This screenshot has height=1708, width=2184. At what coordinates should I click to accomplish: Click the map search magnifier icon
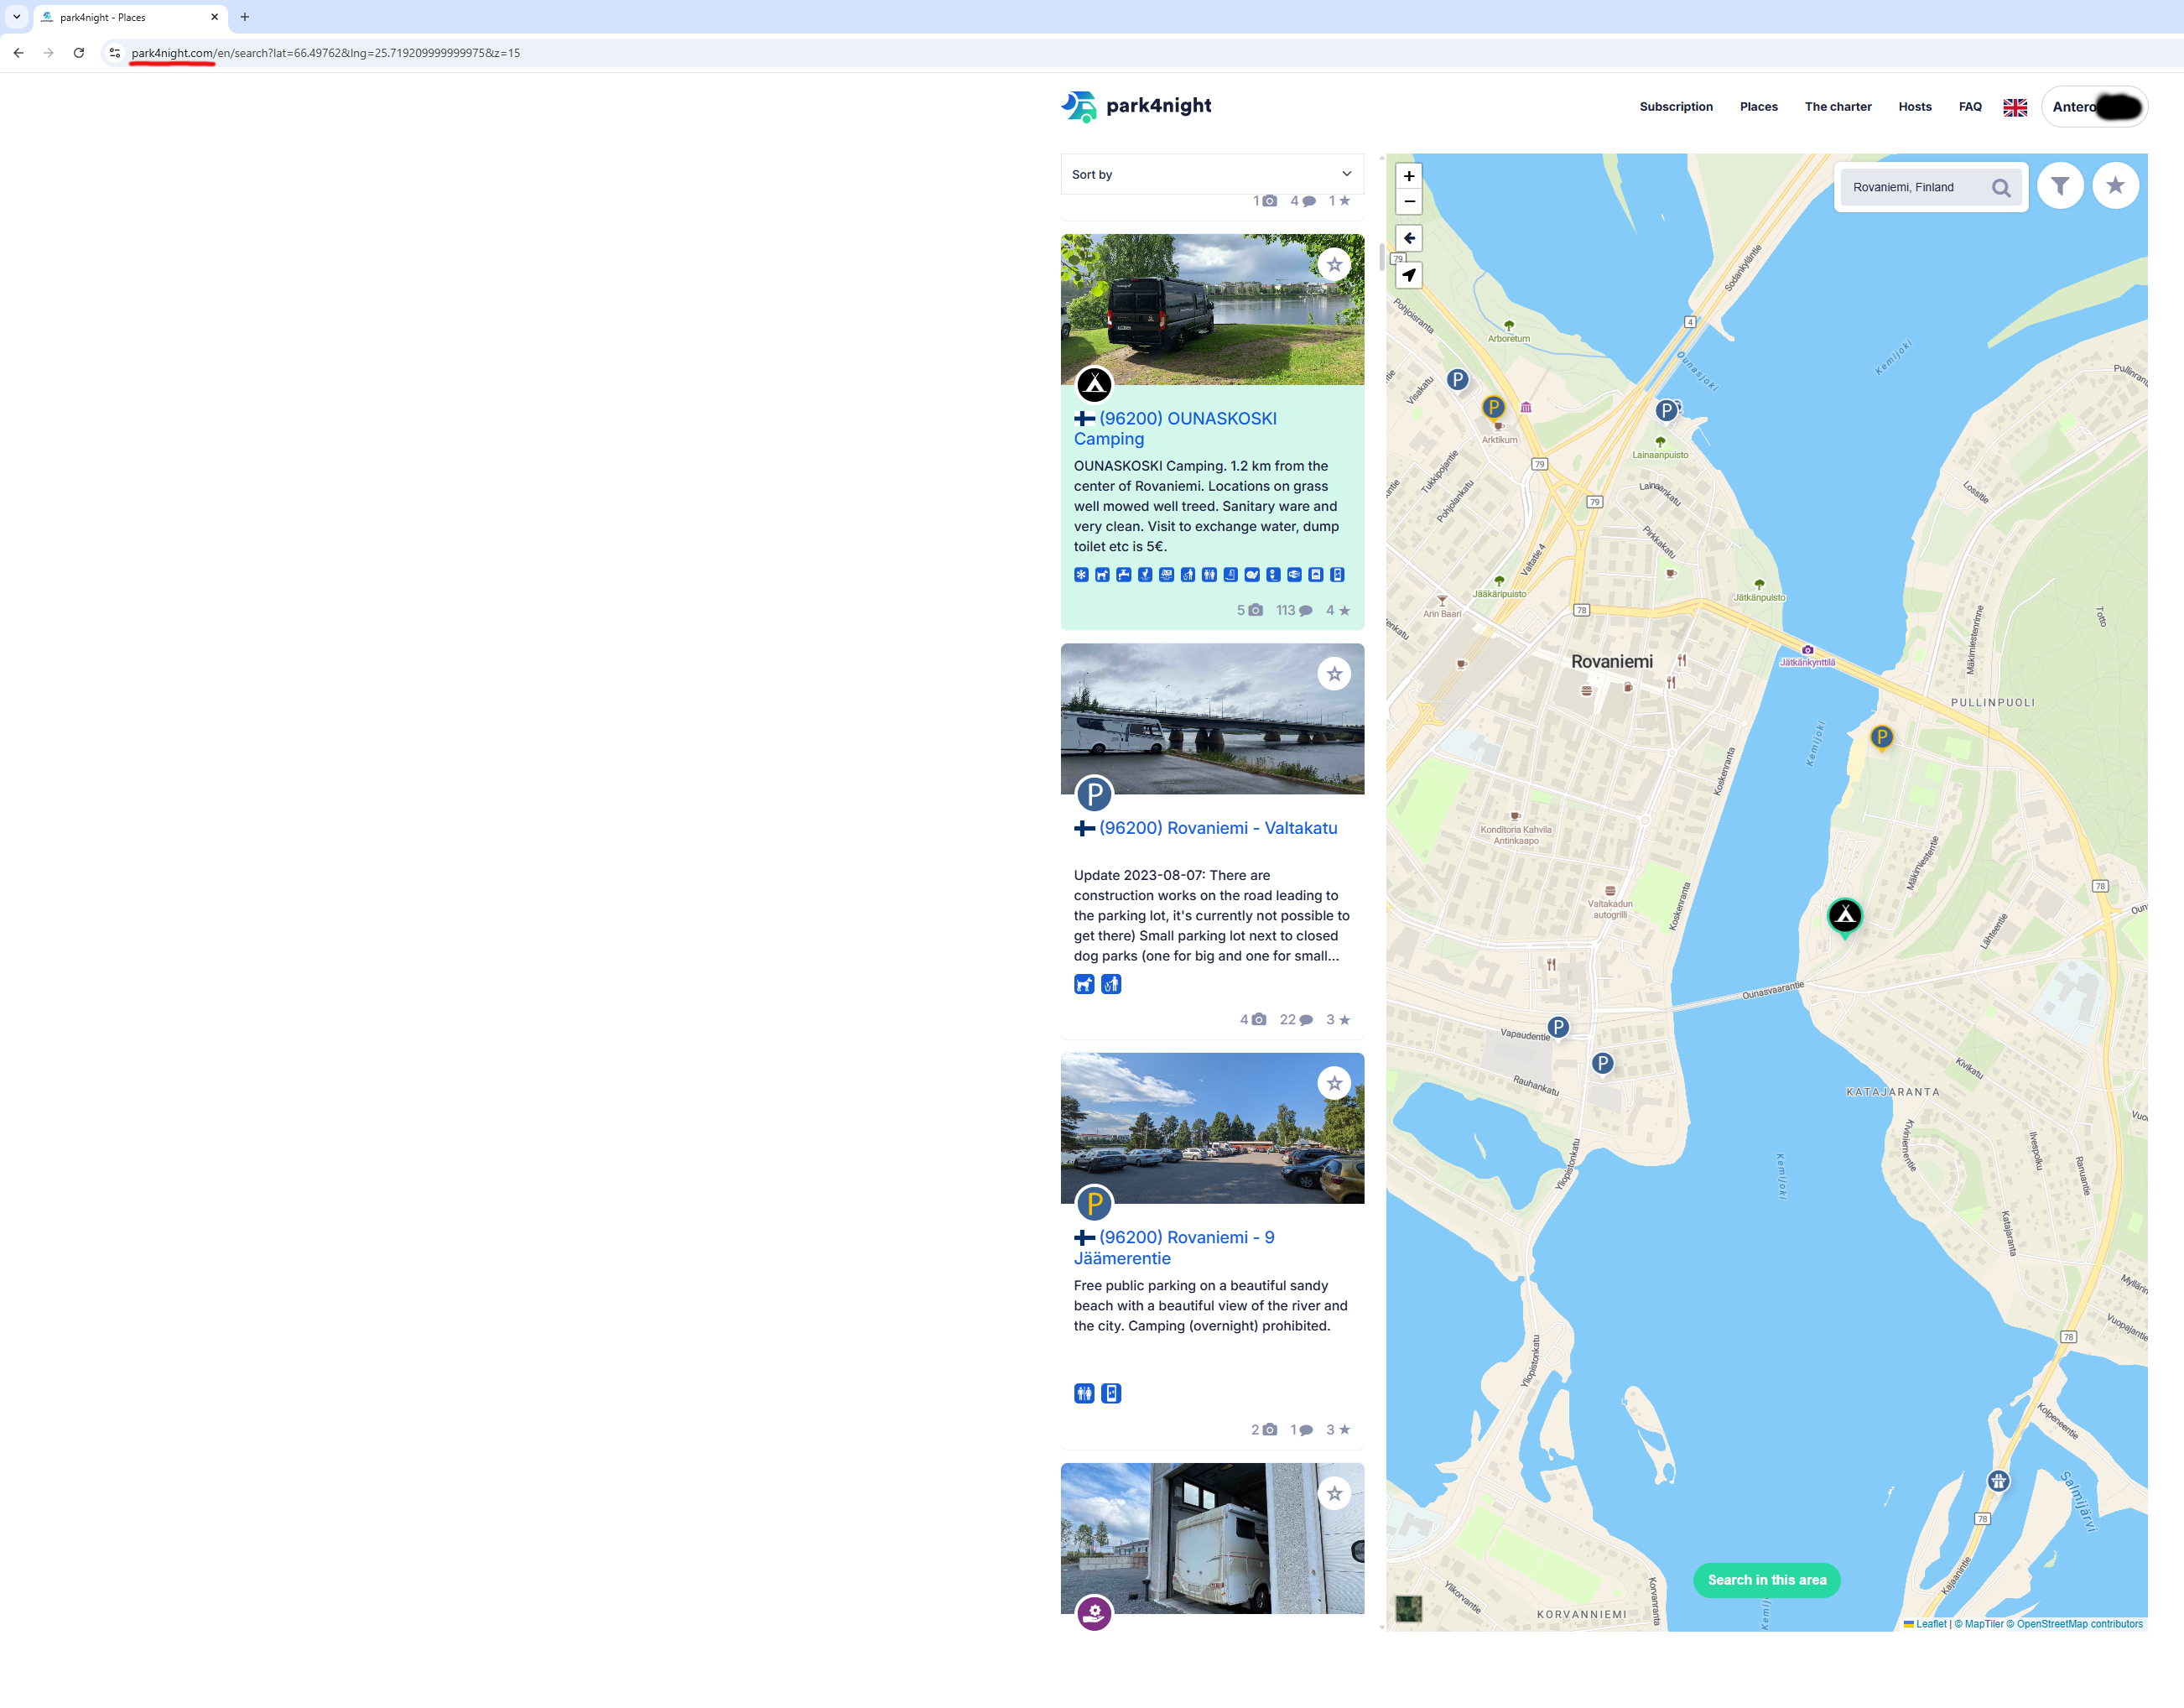[x=2000, y=188]
